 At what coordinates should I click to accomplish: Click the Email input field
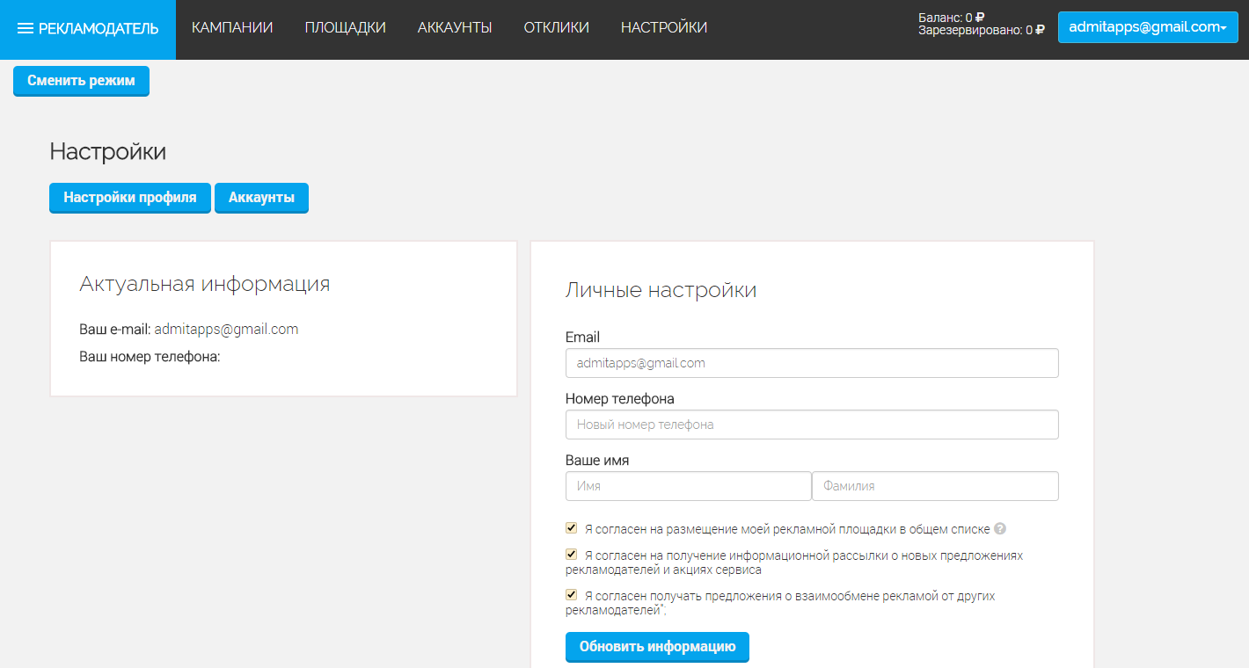point(811,363)
